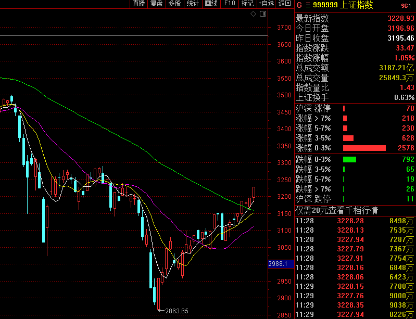The width and height of the screenshot is (416, 319).
Task: Select the tick row priced 3228.15
Action: click(x=355, y=286)
